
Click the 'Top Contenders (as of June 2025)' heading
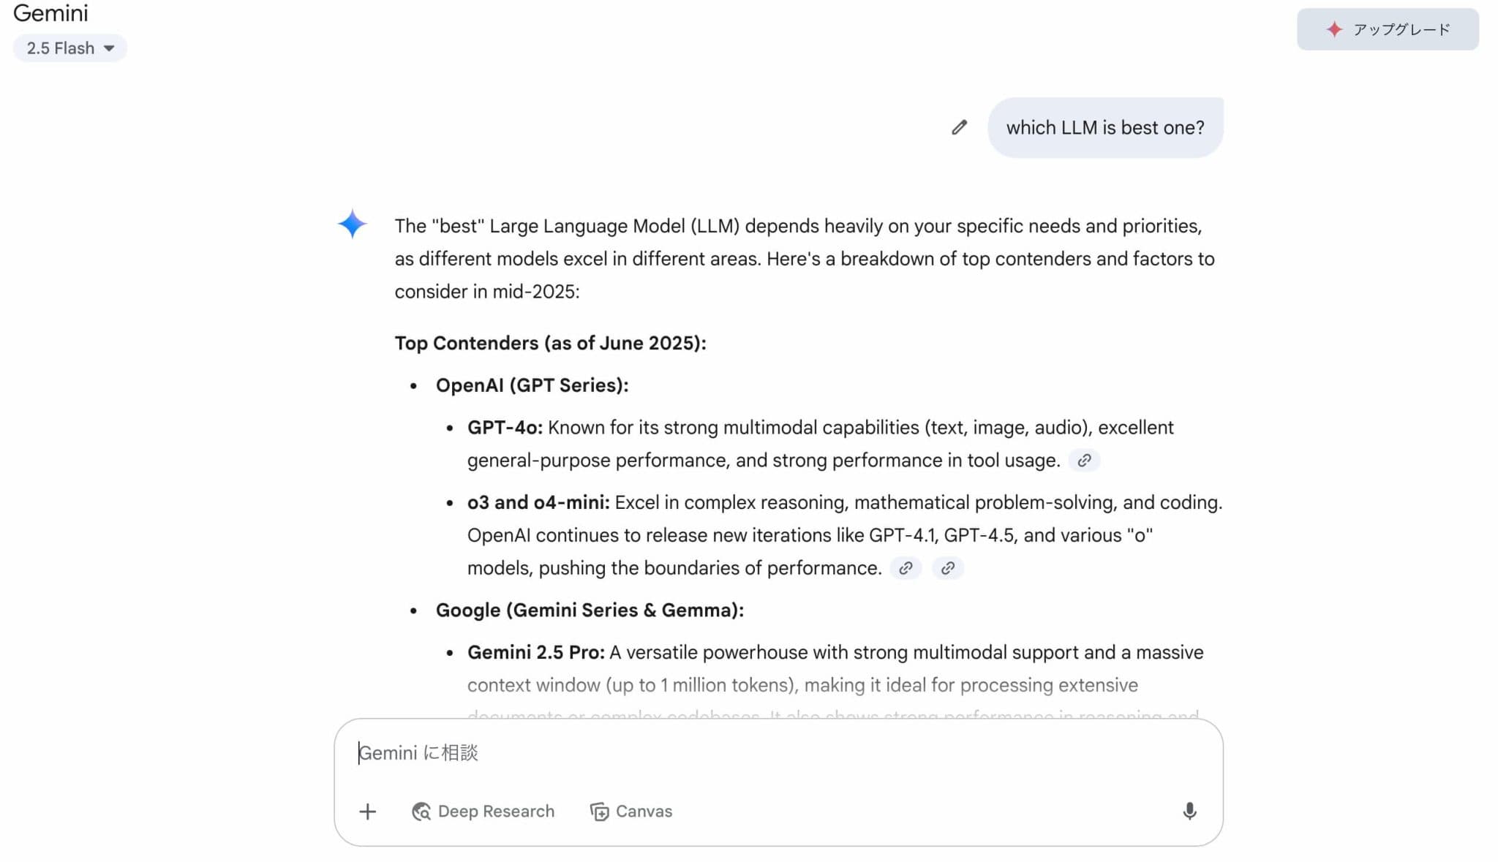(x=550, y=343)
